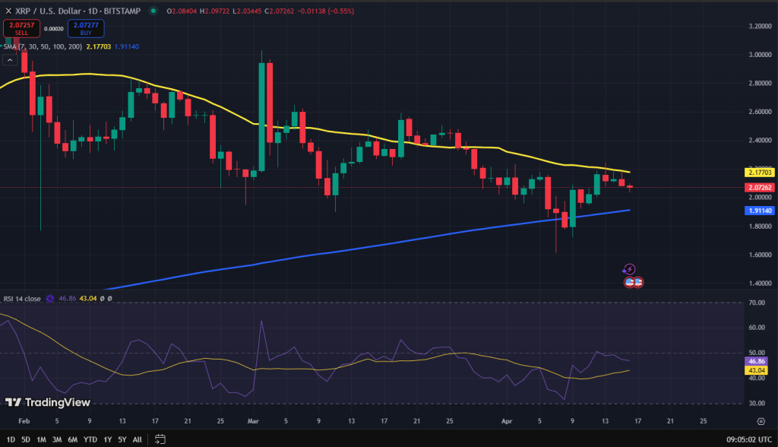Select the 3M time range
This screenshot has width=778, height=447.
click(x=56, y=439)
